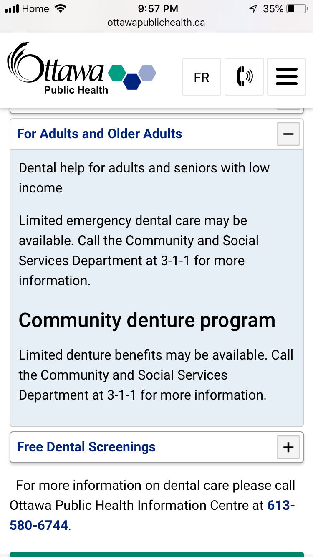313x557 pixels.
Task: Open the Free Dental Screenings heading
Action: tap(86, 447)
